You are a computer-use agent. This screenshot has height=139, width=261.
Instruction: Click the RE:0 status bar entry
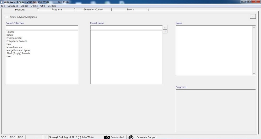pos(13,137)
